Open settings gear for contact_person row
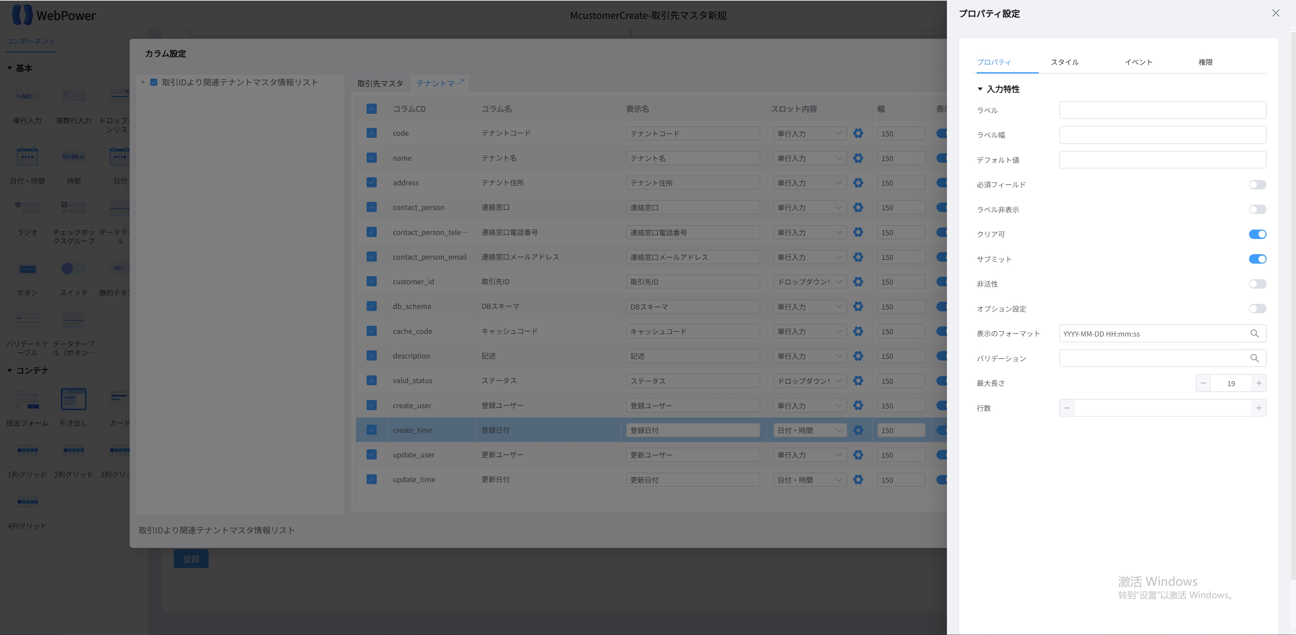 (x=858, y=207)
